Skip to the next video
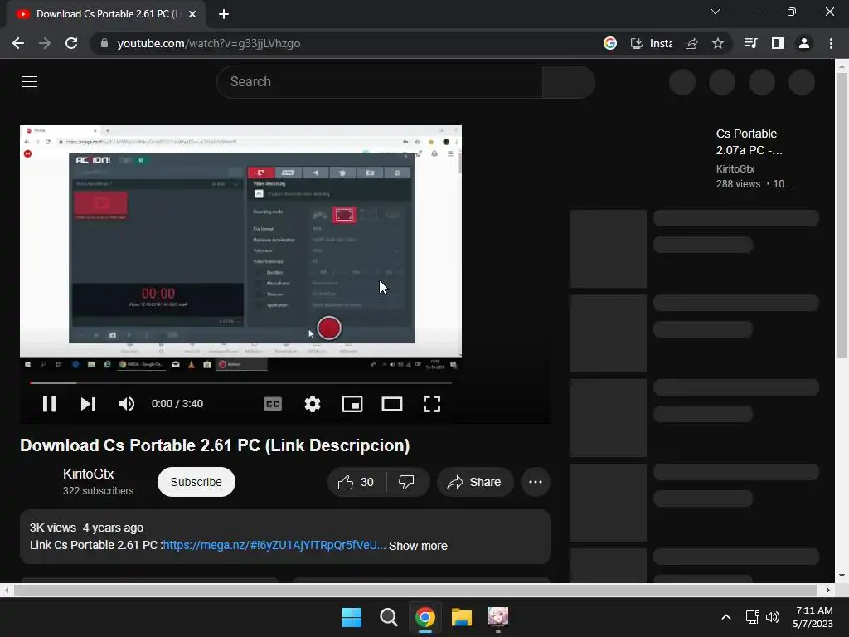 pyautogui.click(x=88, y=404)
